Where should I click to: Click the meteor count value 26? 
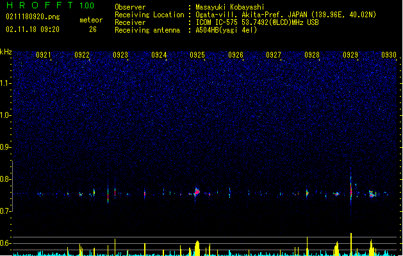[x=93, y=29]
